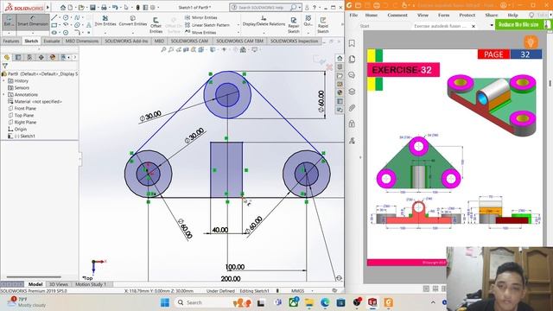Open the File menu in PDF viewer
553x311 pixels.
(353, 16)
